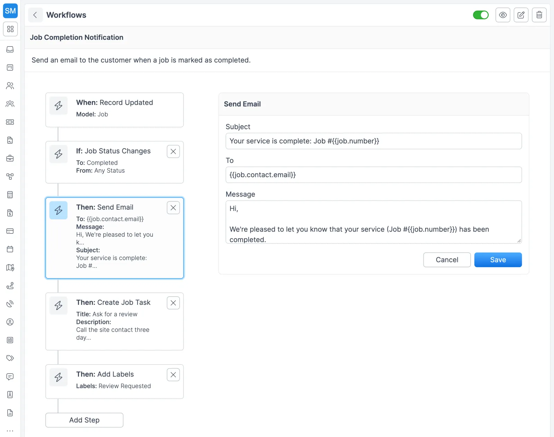Select the Then: Create Job Task step
This screenshot has width=554, height=437.
(x=115, y=321)
